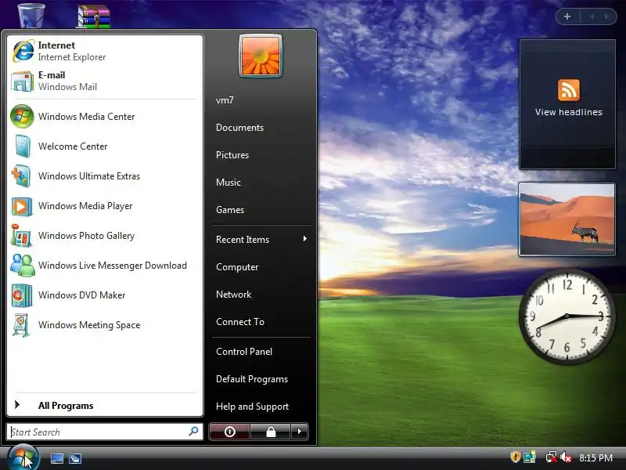Click the Start Search input field
626x470 pixels.
[x=105, y=432]
